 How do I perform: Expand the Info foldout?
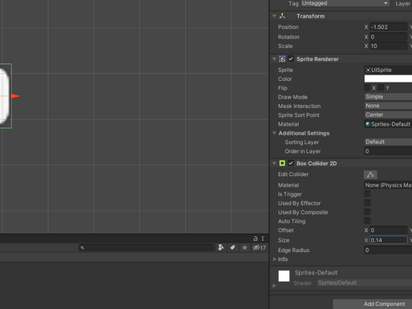click(274, 259)
